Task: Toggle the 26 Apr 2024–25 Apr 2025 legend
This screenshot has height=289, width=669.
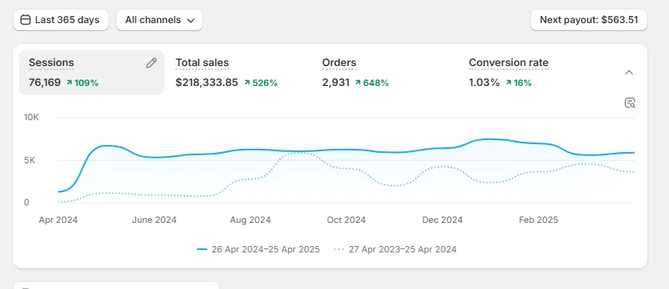Action: pos(258,249)
